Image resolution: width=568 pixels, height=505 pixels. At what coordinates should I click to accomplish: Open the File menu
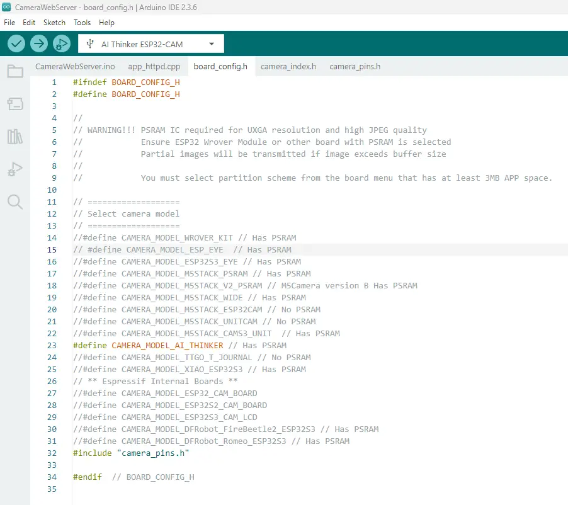coord(9,22)
